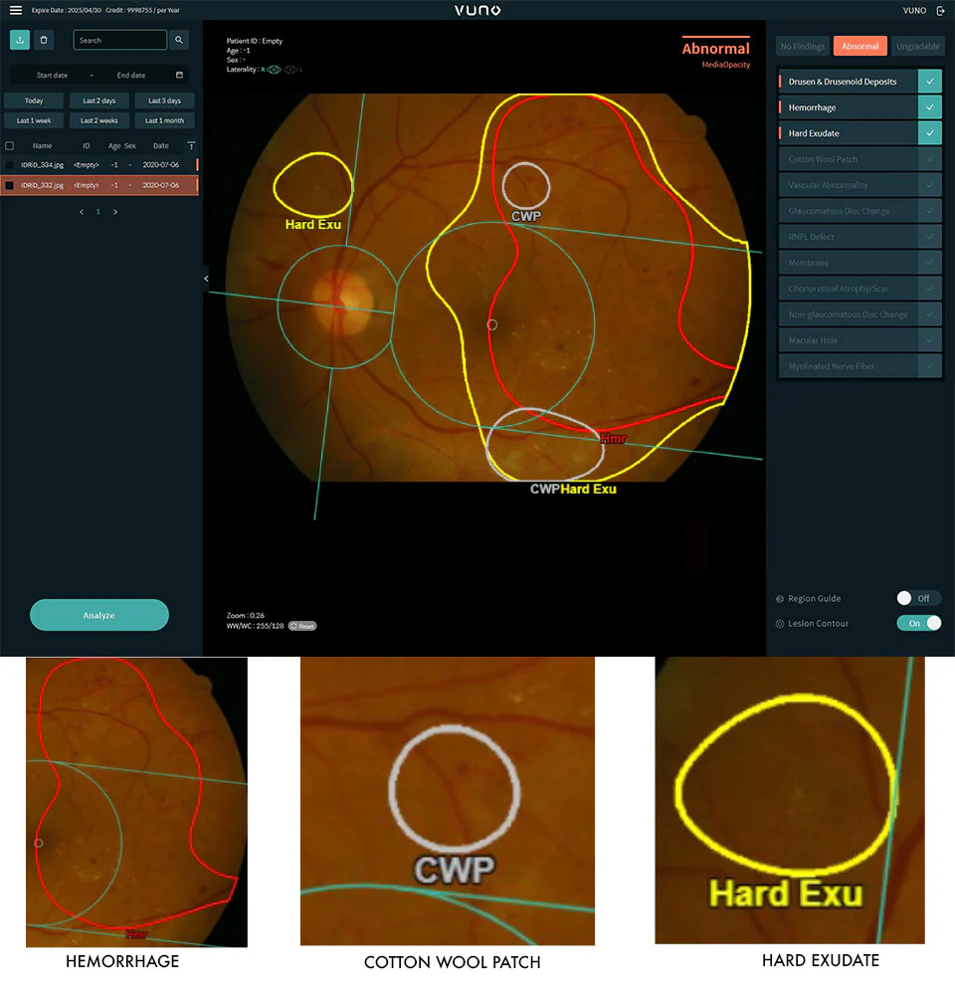Open the date range calendar icon

point(180,75)
